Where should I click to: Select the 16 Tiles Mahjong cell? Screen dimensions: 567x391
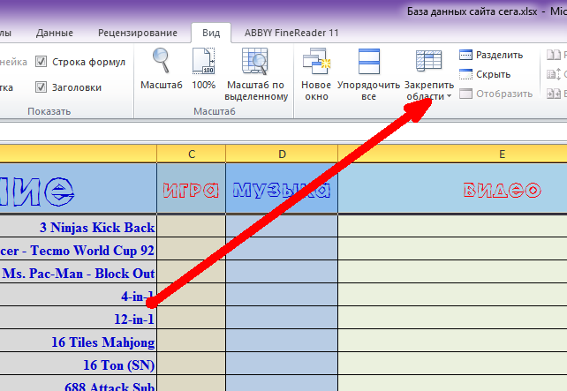[78, 341]
